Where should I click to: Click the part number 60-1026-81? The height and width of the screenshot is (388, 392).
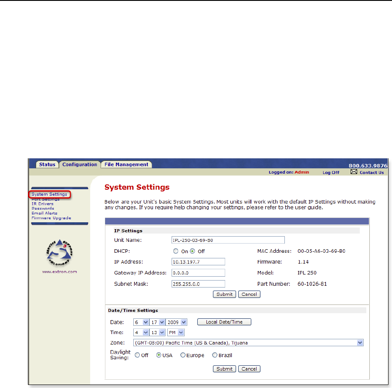coord(312,284)
